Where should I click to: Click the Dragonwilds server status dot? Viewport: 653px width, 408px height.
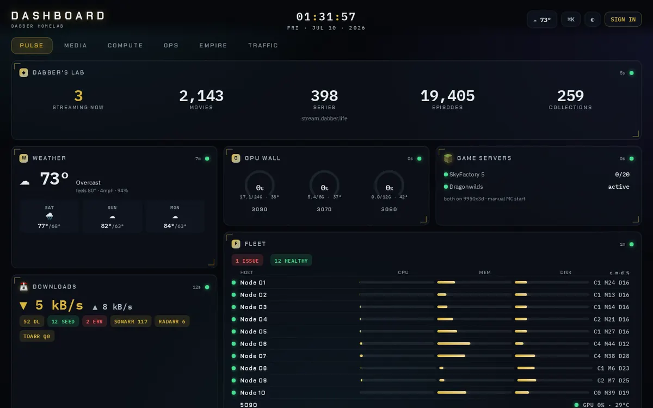[446, 187]
